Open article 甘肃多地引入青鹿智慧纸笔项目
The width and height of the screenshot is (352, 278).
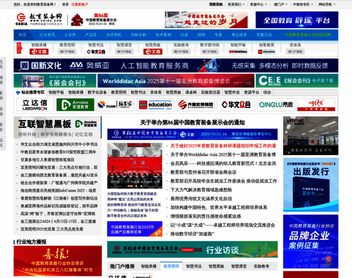[x=47, y=160]
